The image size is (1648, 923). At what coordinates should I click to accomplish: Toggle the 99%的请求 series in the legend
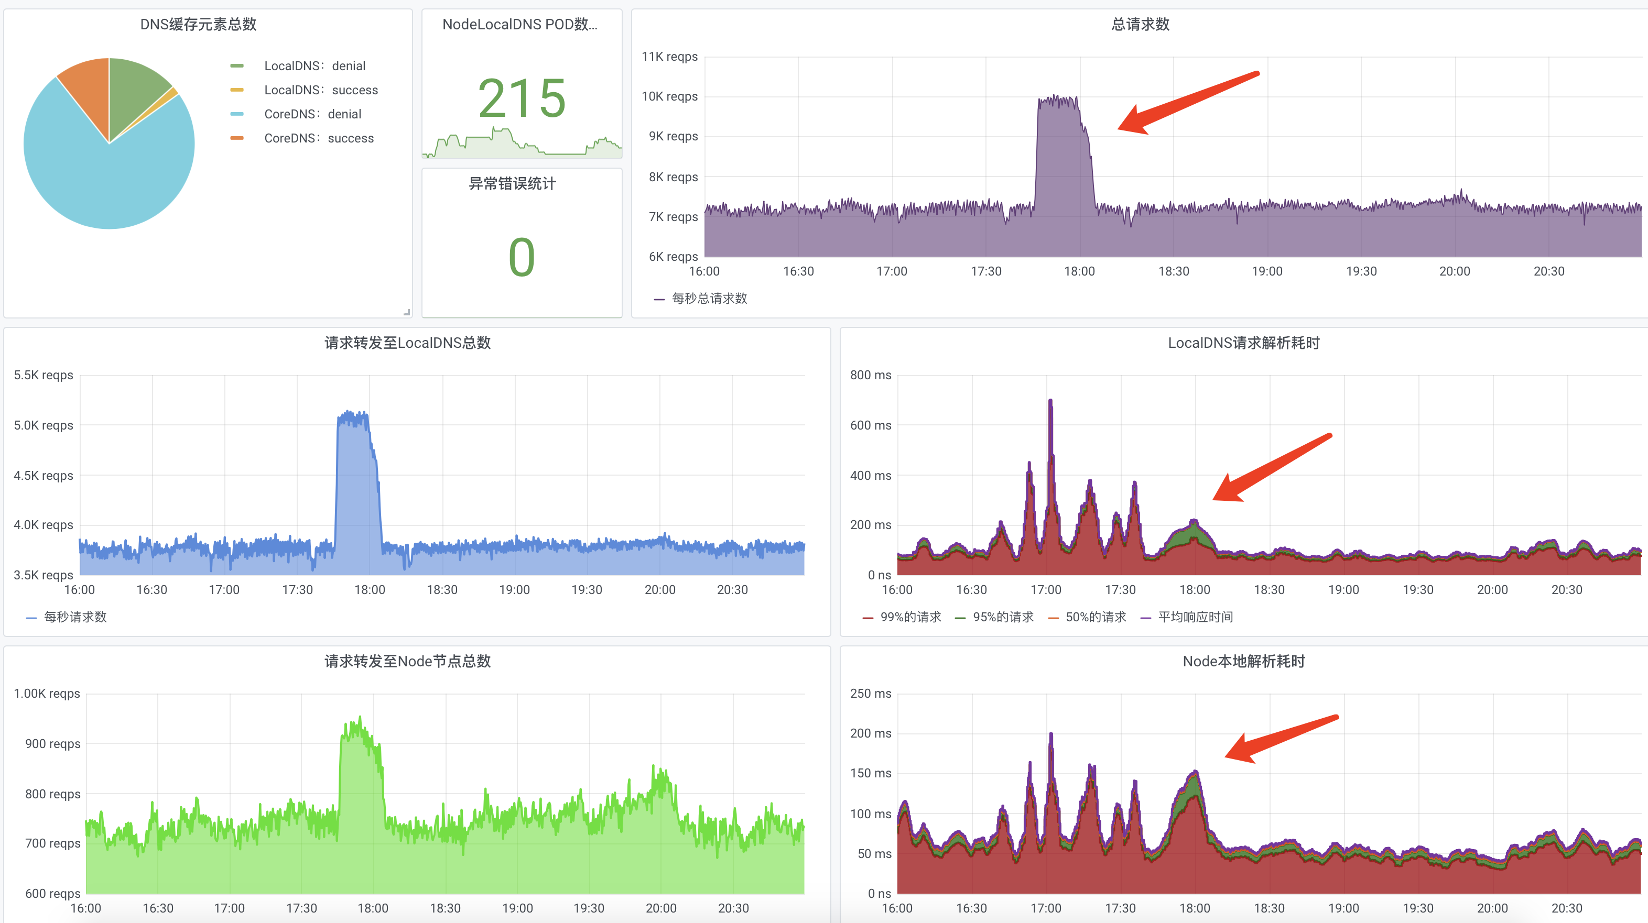(x=911, y=616)
